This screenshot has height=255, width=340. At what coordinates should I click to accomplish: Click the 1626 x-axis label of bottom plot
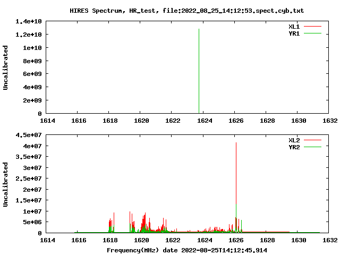236,240
